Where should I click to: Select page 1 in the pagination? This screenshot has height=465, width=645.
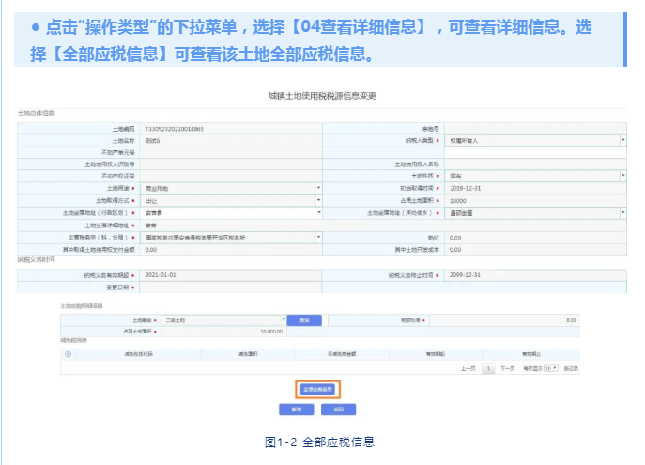(x=488, y=368)
